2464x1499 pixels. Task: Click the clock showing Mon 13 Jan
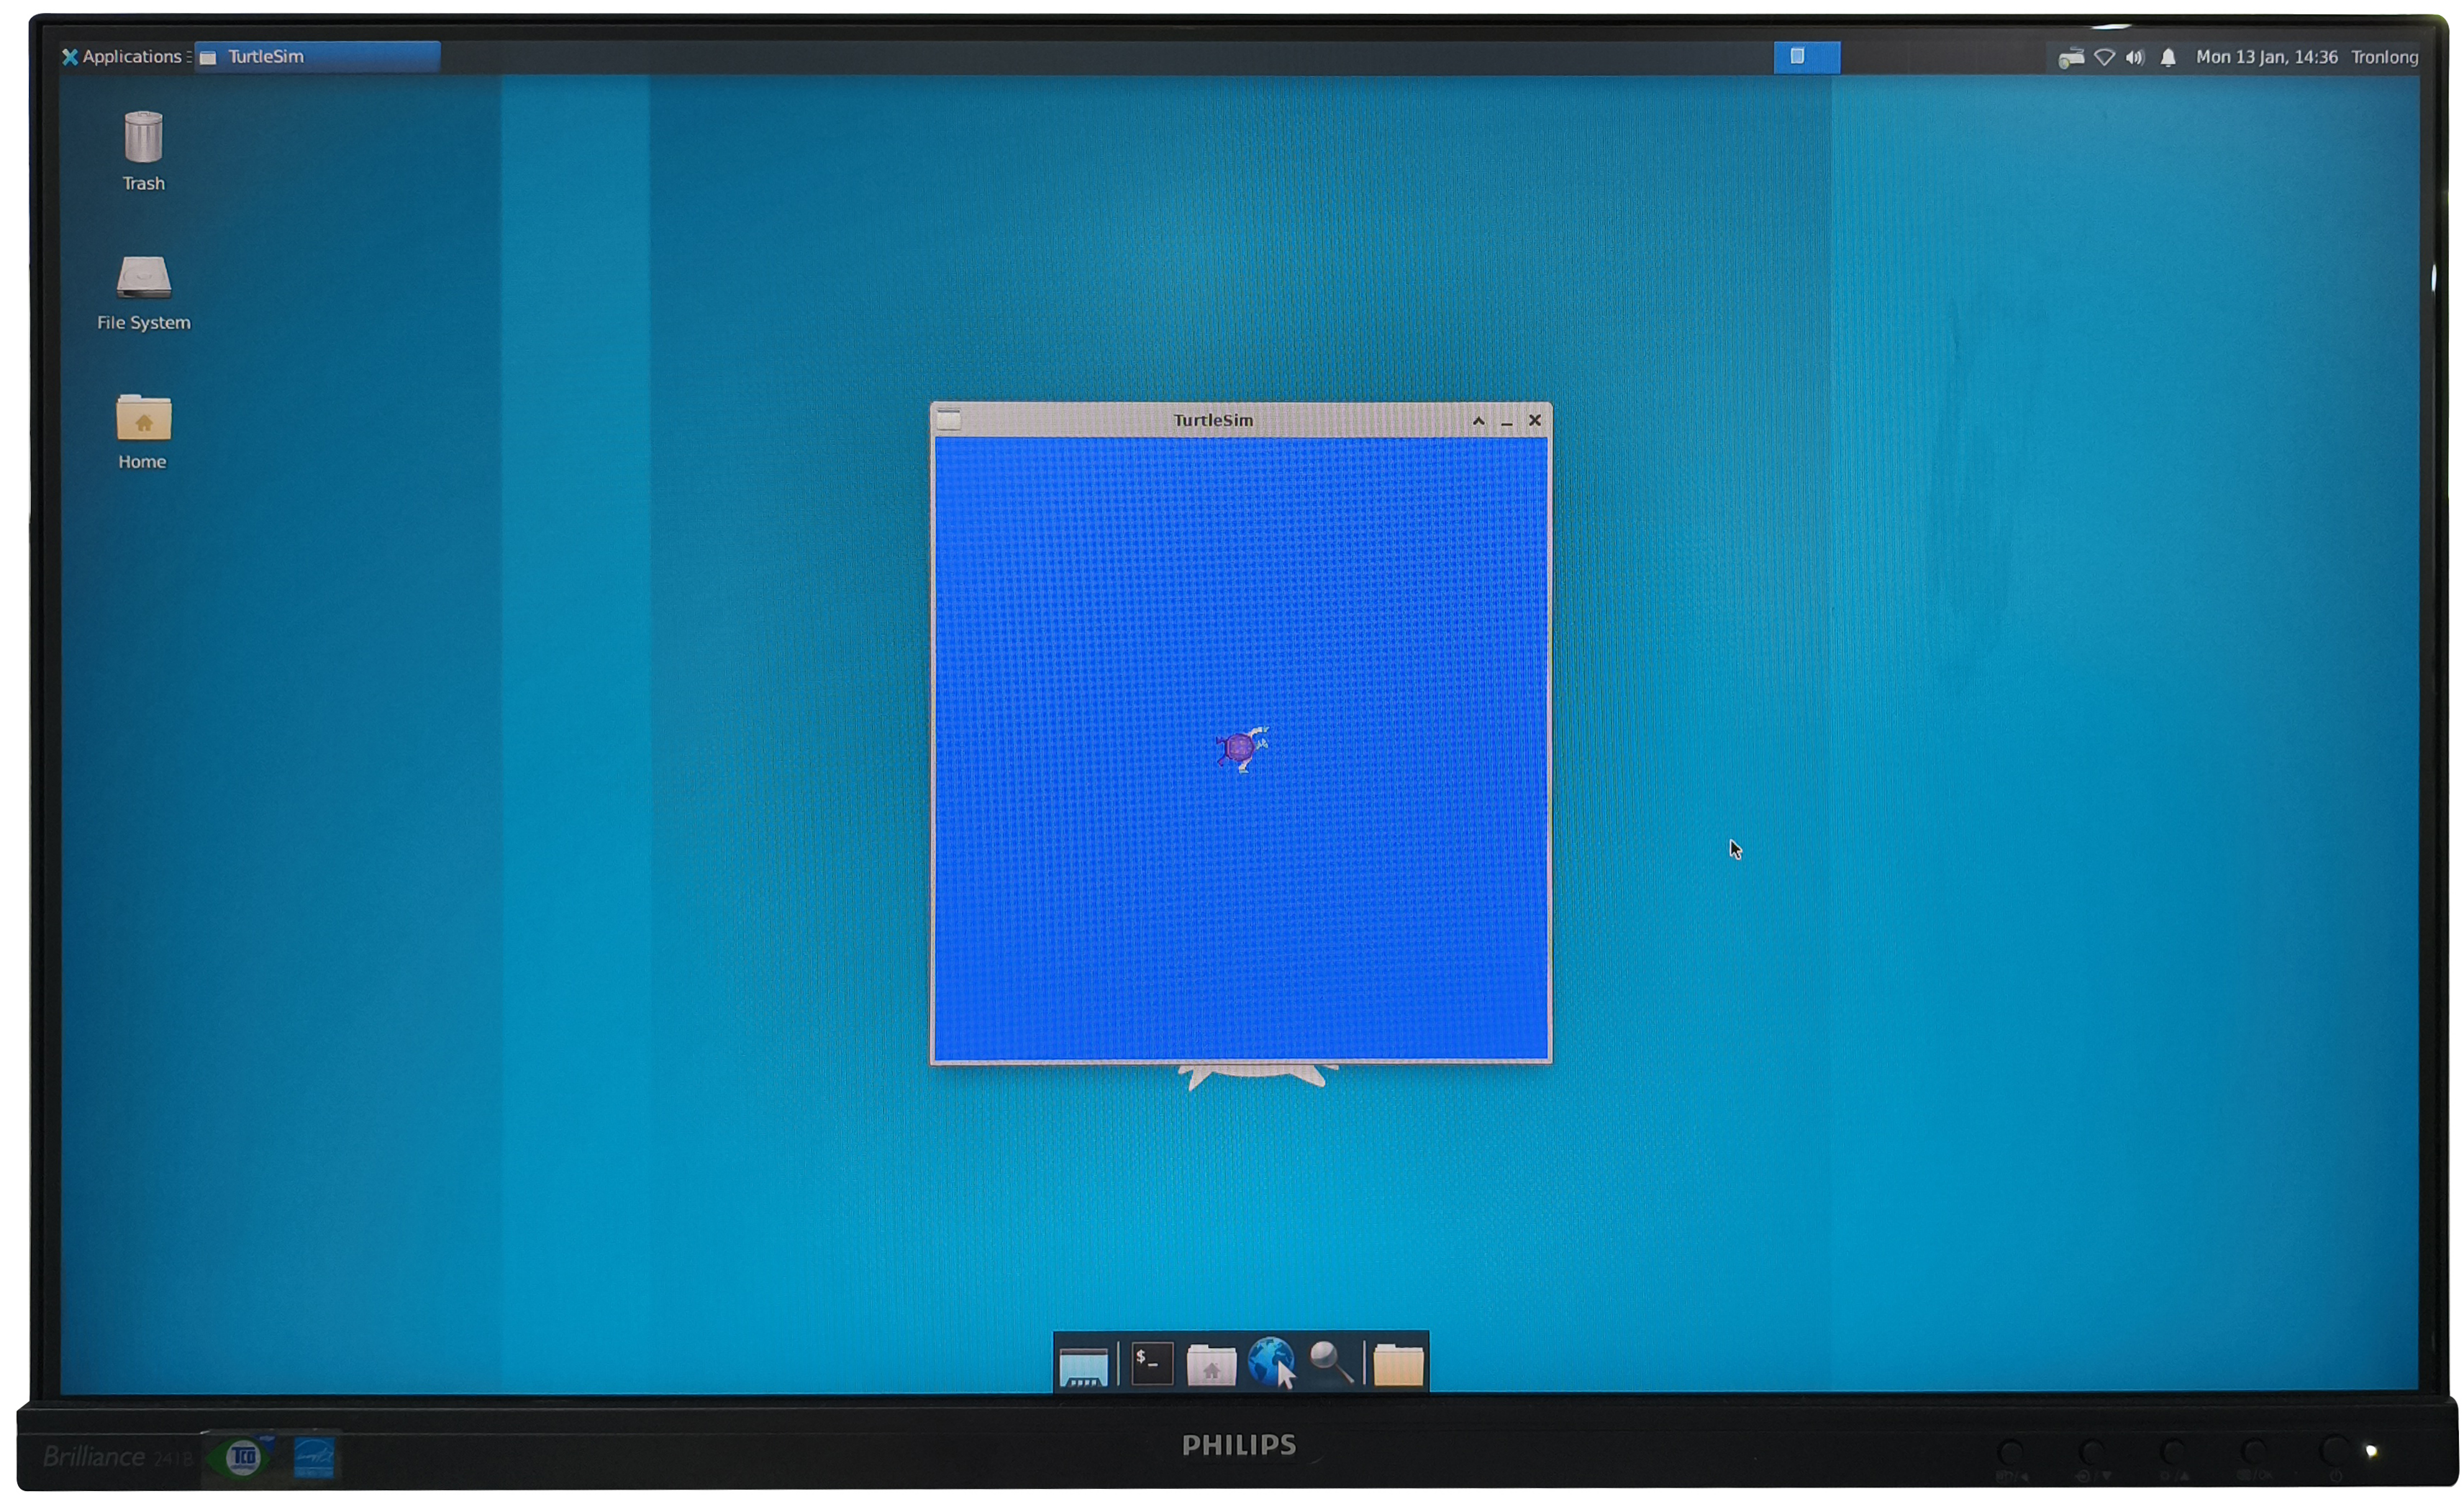(2266, 57)
